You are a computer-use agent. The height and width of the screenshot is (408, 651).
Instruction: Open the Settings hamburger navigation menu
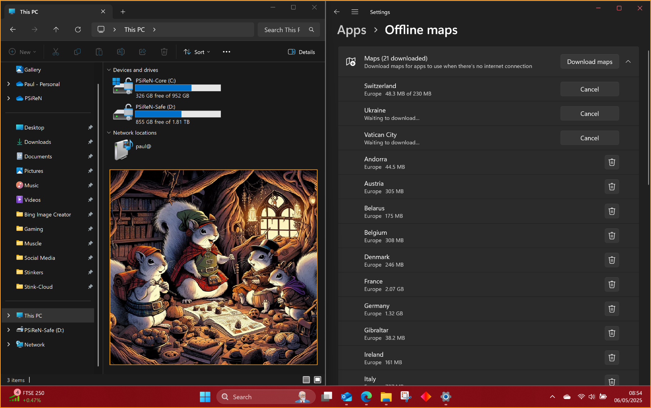(355, 12)
